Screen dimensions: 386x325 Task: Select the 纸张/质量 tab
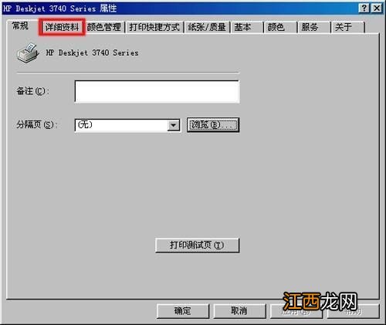207,27
